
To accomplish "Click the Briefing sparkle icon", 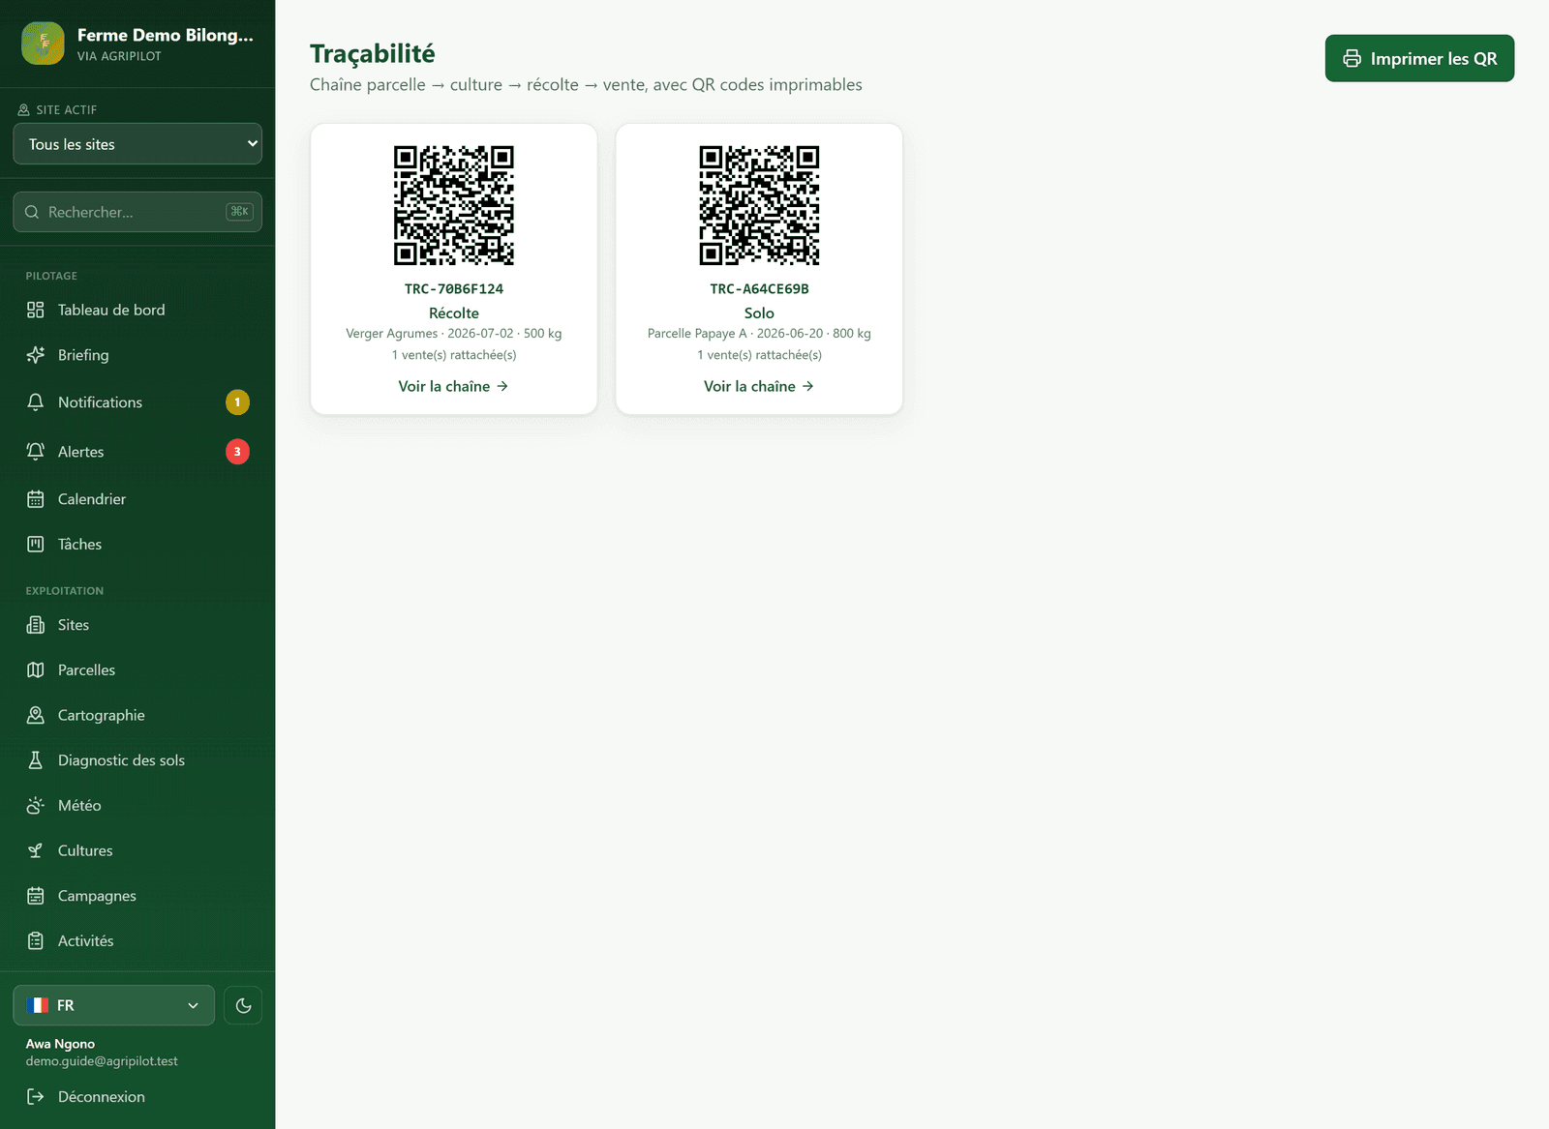I will [x=36, y=355].
